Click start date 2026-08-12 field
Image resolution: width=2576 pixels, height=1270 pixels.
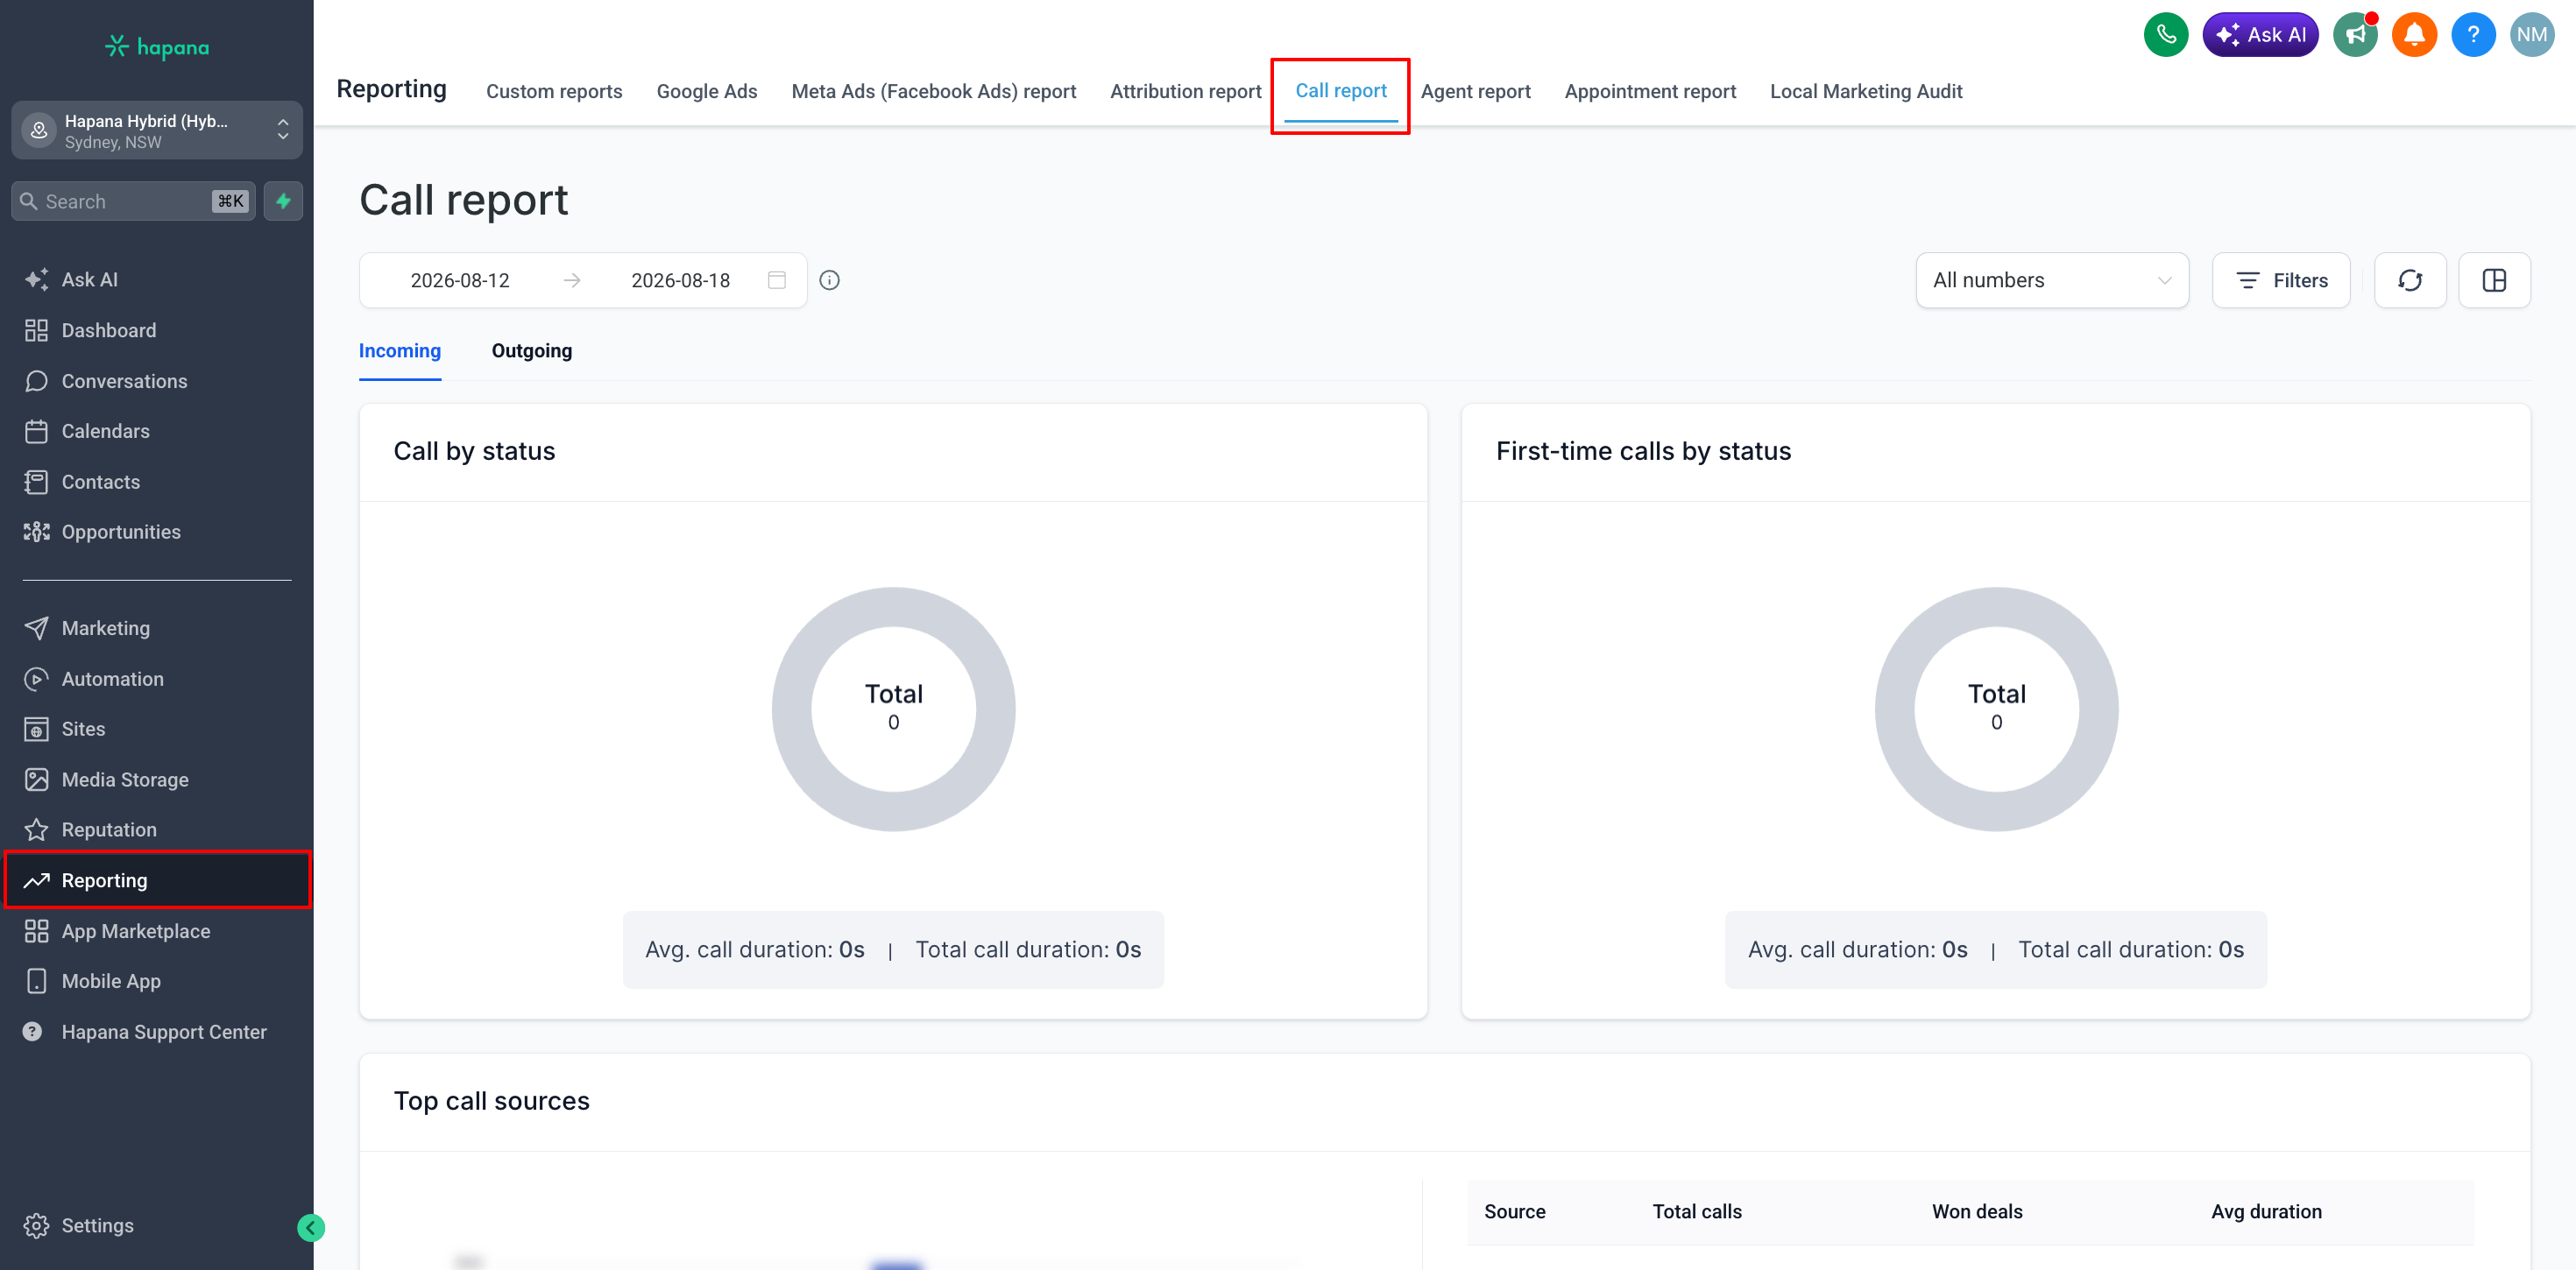(460, 280)
